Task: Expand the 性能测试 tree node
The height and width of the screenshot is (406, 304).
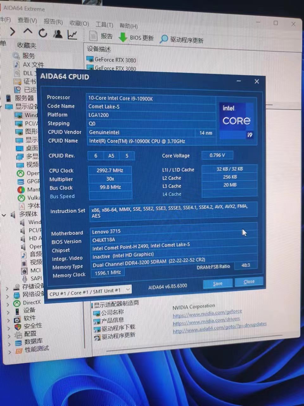Action: [9, 352]
